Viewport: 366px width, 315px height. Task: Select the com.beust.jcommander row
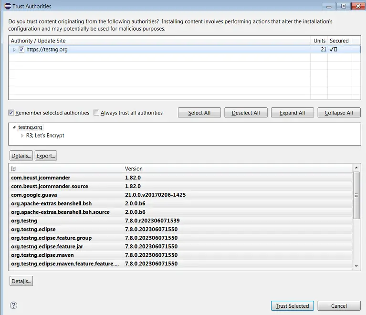(x=181, y=178)
